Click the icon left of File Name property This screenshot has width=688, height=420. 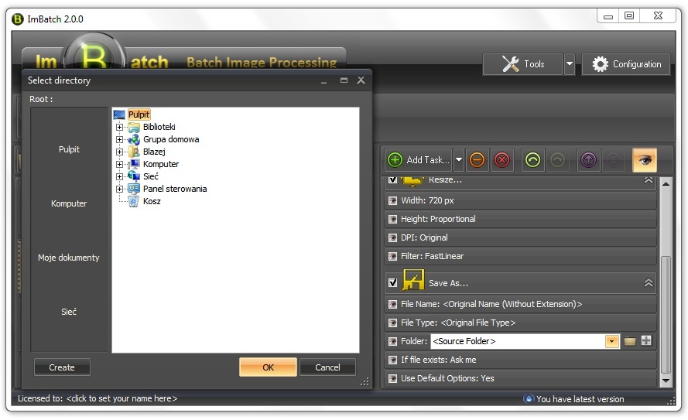(392, 304)
